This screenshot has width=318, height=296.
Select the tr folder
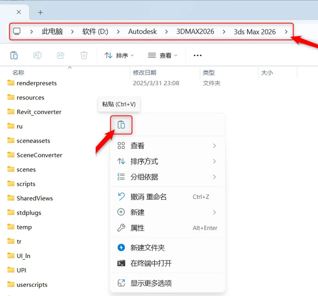tap(15, 241)
